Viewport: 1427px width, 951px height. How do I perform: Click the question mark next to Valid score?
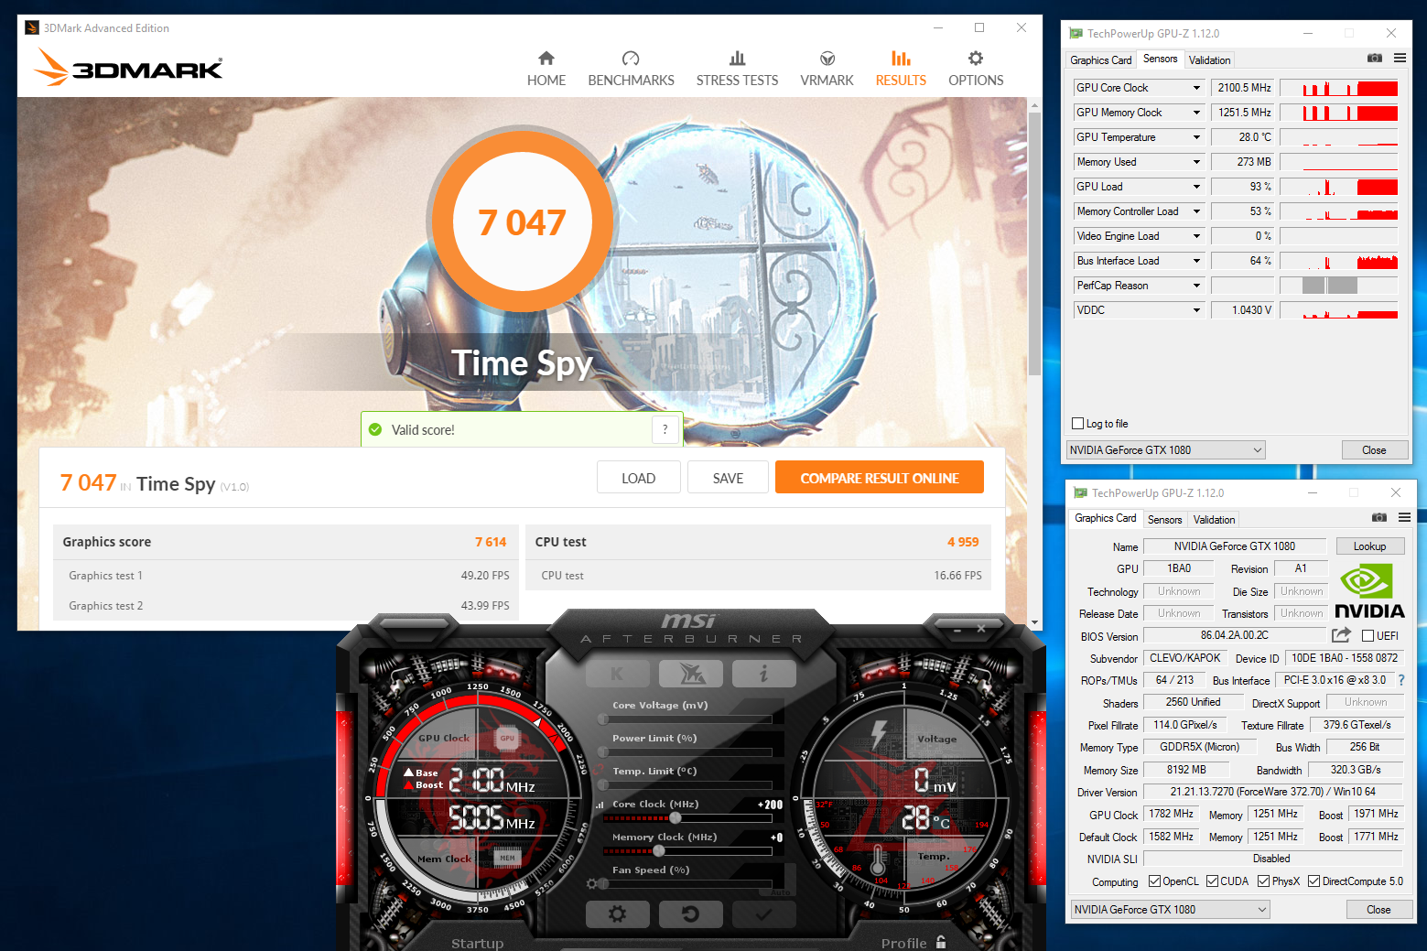665,429
